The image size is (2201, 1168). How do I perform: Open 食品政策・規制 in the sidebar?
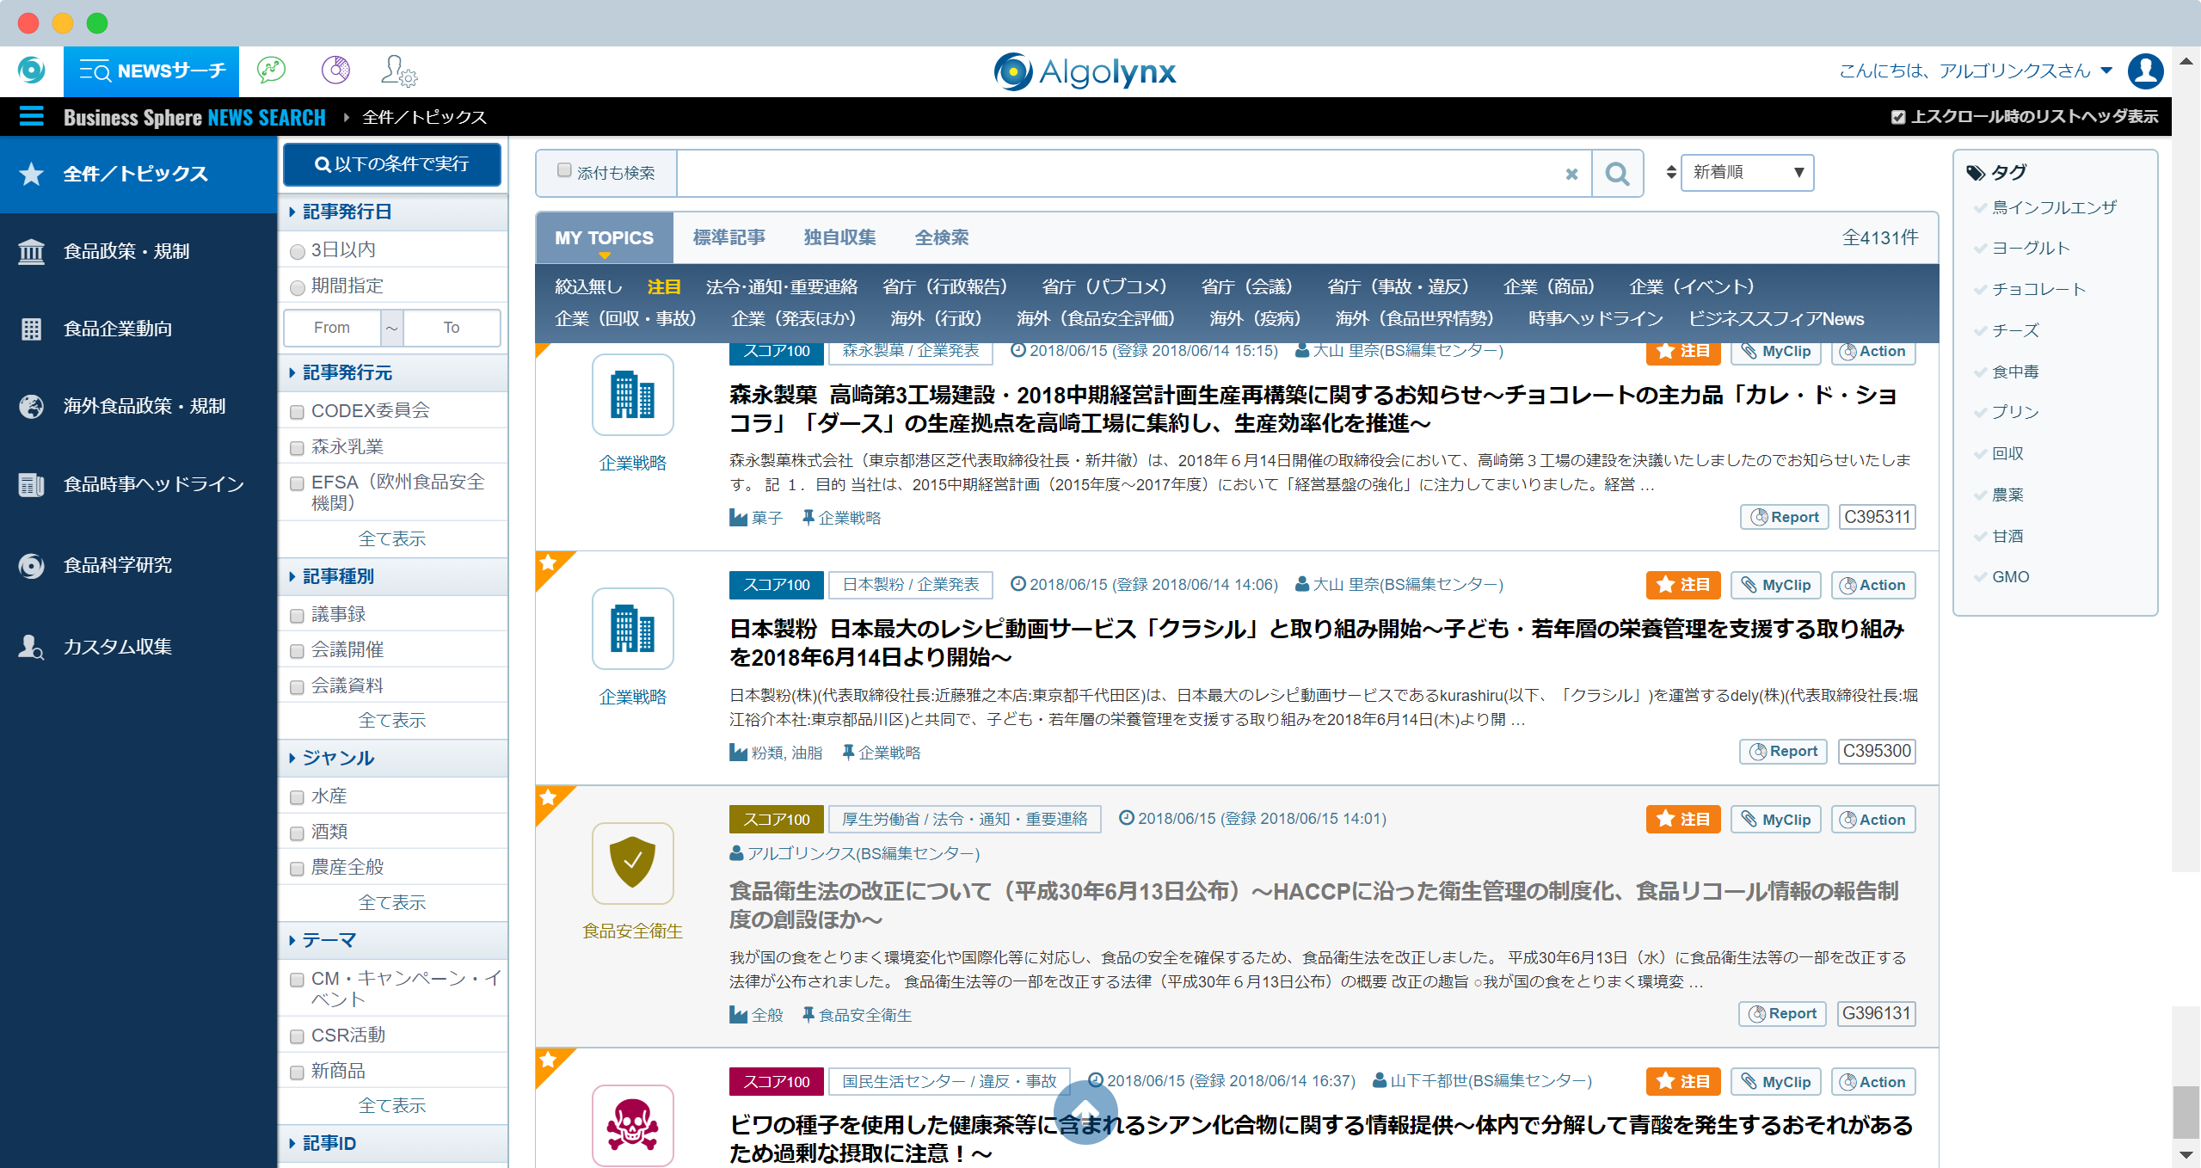click(x=138, y=251)
